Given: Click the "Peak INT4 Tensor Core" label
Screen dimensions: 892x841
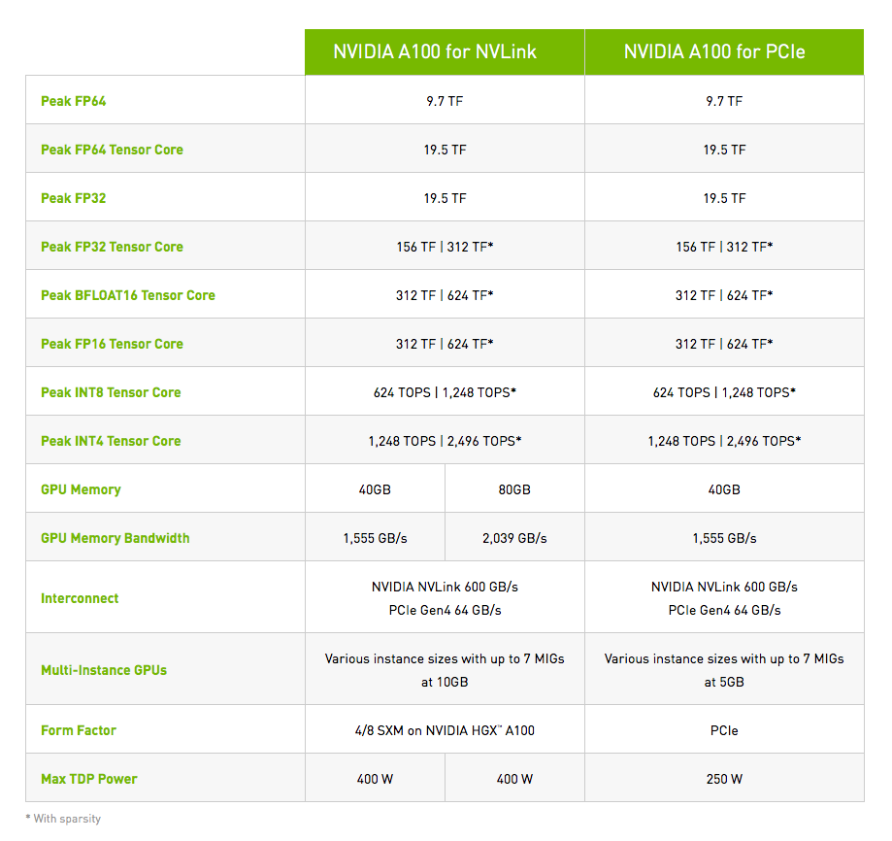Looking at the screenshot, I should pyautogui.click(x=111, y=441).
